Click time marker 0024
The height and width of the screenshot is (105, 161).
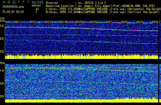tap(63, 22)
